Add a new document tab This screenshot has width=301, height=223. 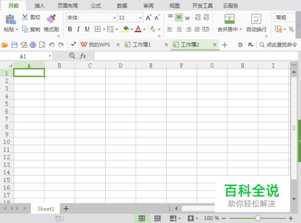pos(224,45)
